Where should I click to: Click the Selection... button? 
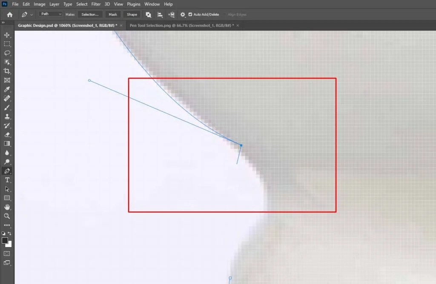[x=90, y=14]
